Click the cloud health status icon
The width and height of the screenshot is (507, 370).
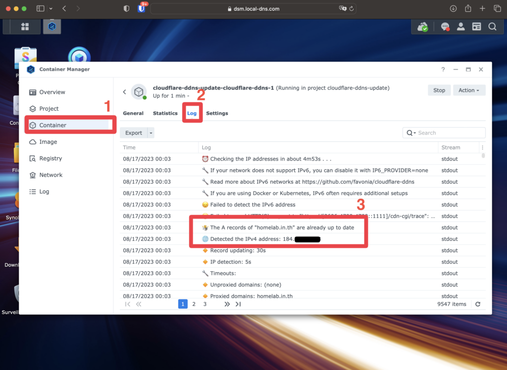click(423, 27)
